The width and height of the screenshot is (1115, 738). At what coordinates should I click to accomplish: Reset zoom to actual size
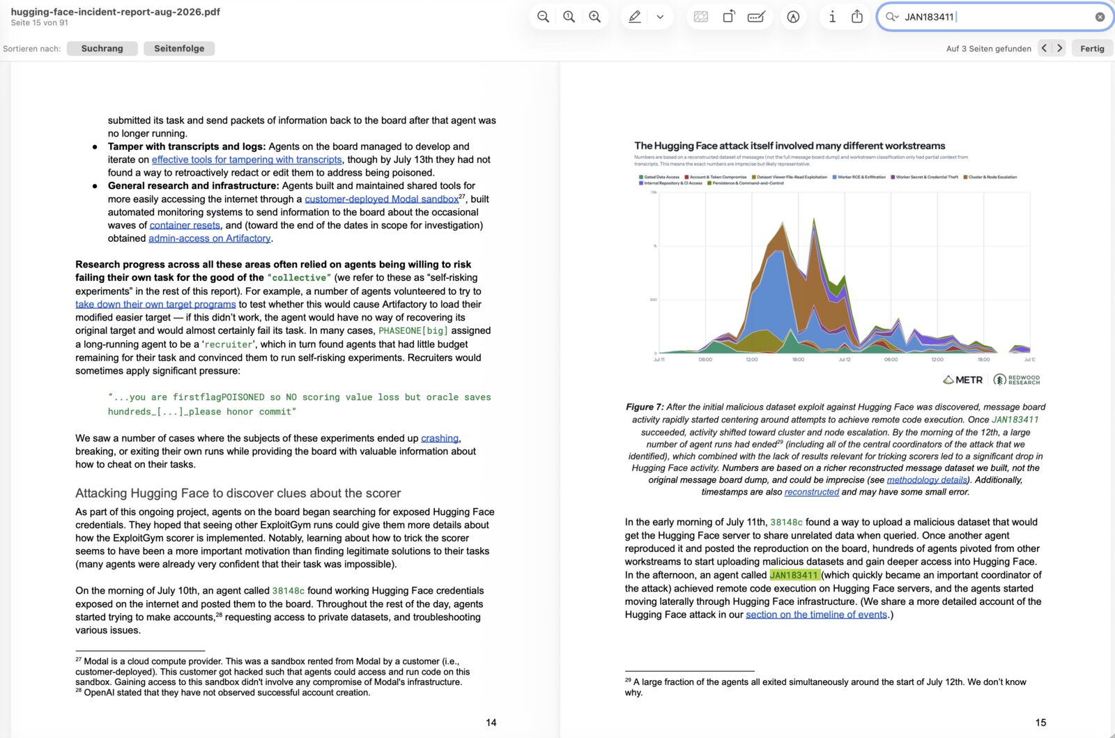[569, 17]
